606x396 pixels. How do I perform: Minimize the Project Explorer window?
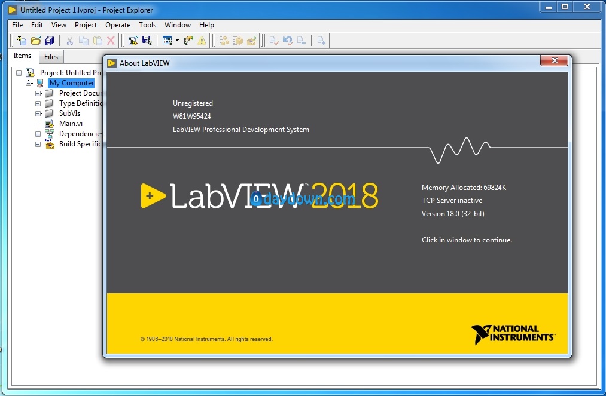point(548,7)
